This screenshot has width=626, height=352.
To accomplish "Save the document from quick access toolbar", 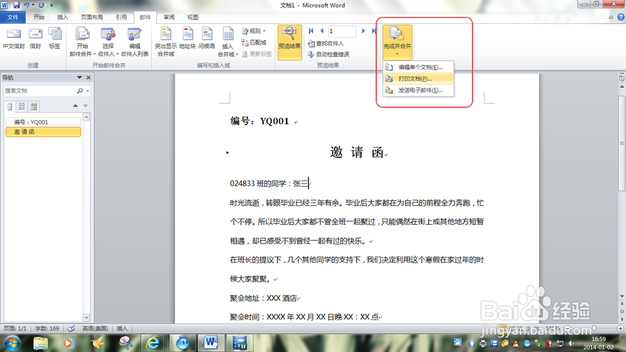I will [16, 5].
